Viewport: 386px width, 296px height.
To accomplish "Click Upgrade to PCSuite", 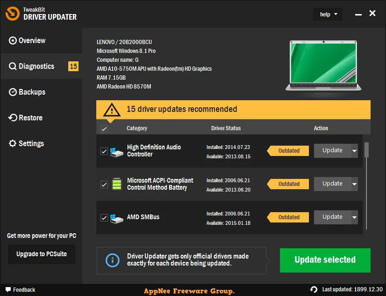I will 41,254.
